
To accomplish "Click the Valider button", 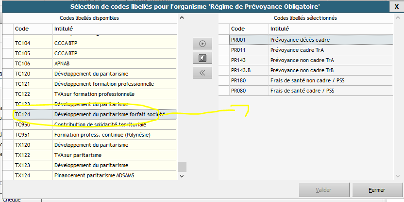I will (x=323, y=190).
